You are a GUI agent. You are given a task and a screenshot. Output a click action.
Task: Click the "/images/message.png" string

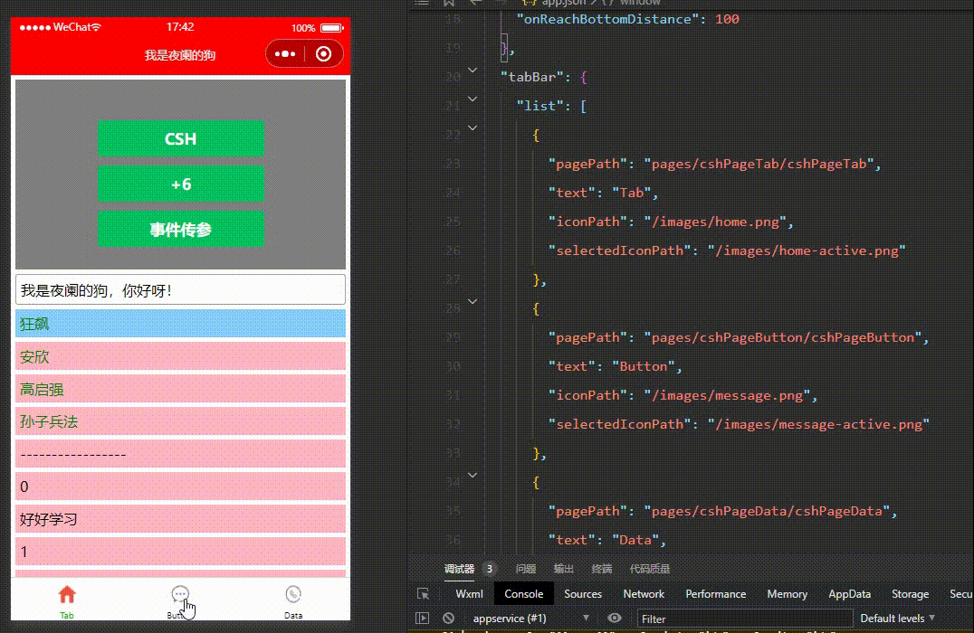point(727,395)
